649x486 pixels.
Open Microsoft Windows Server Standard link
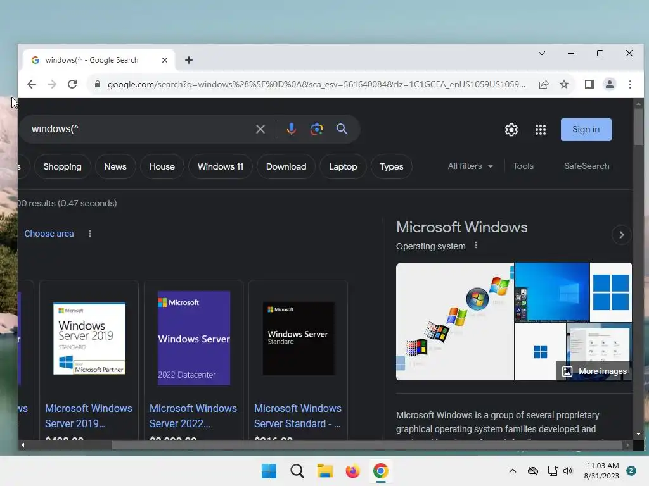[298, 416]
